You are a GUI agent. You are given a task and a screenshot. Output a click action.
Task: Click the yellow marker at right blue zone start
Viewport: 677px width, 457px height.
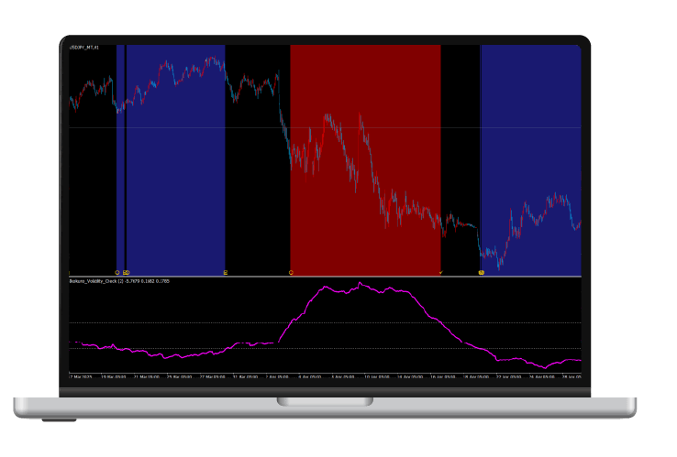[482, 272]
